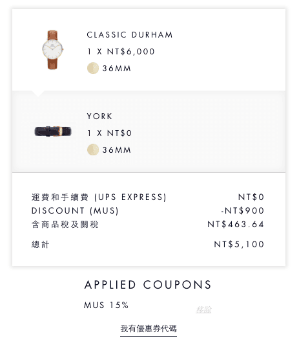Select the gold color swatch under York
The image size is (299, 356).
point(93,150)
